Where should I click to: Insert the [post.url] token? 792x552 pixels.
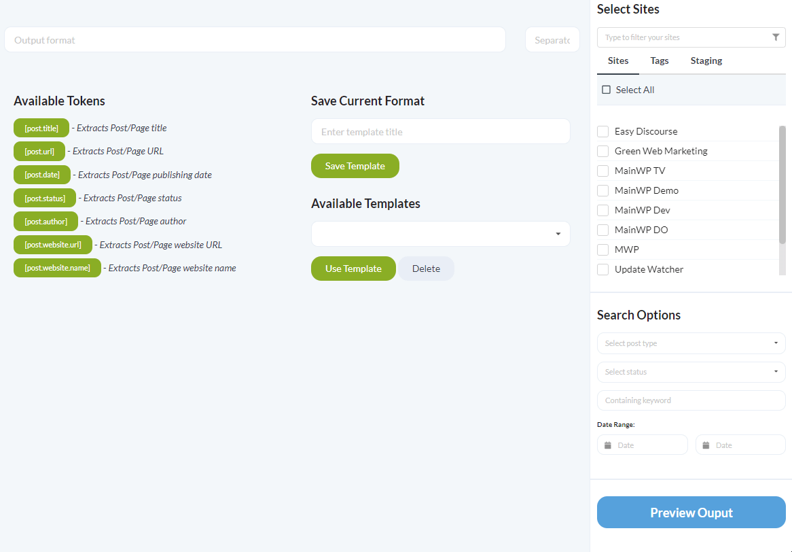(39, 151)
